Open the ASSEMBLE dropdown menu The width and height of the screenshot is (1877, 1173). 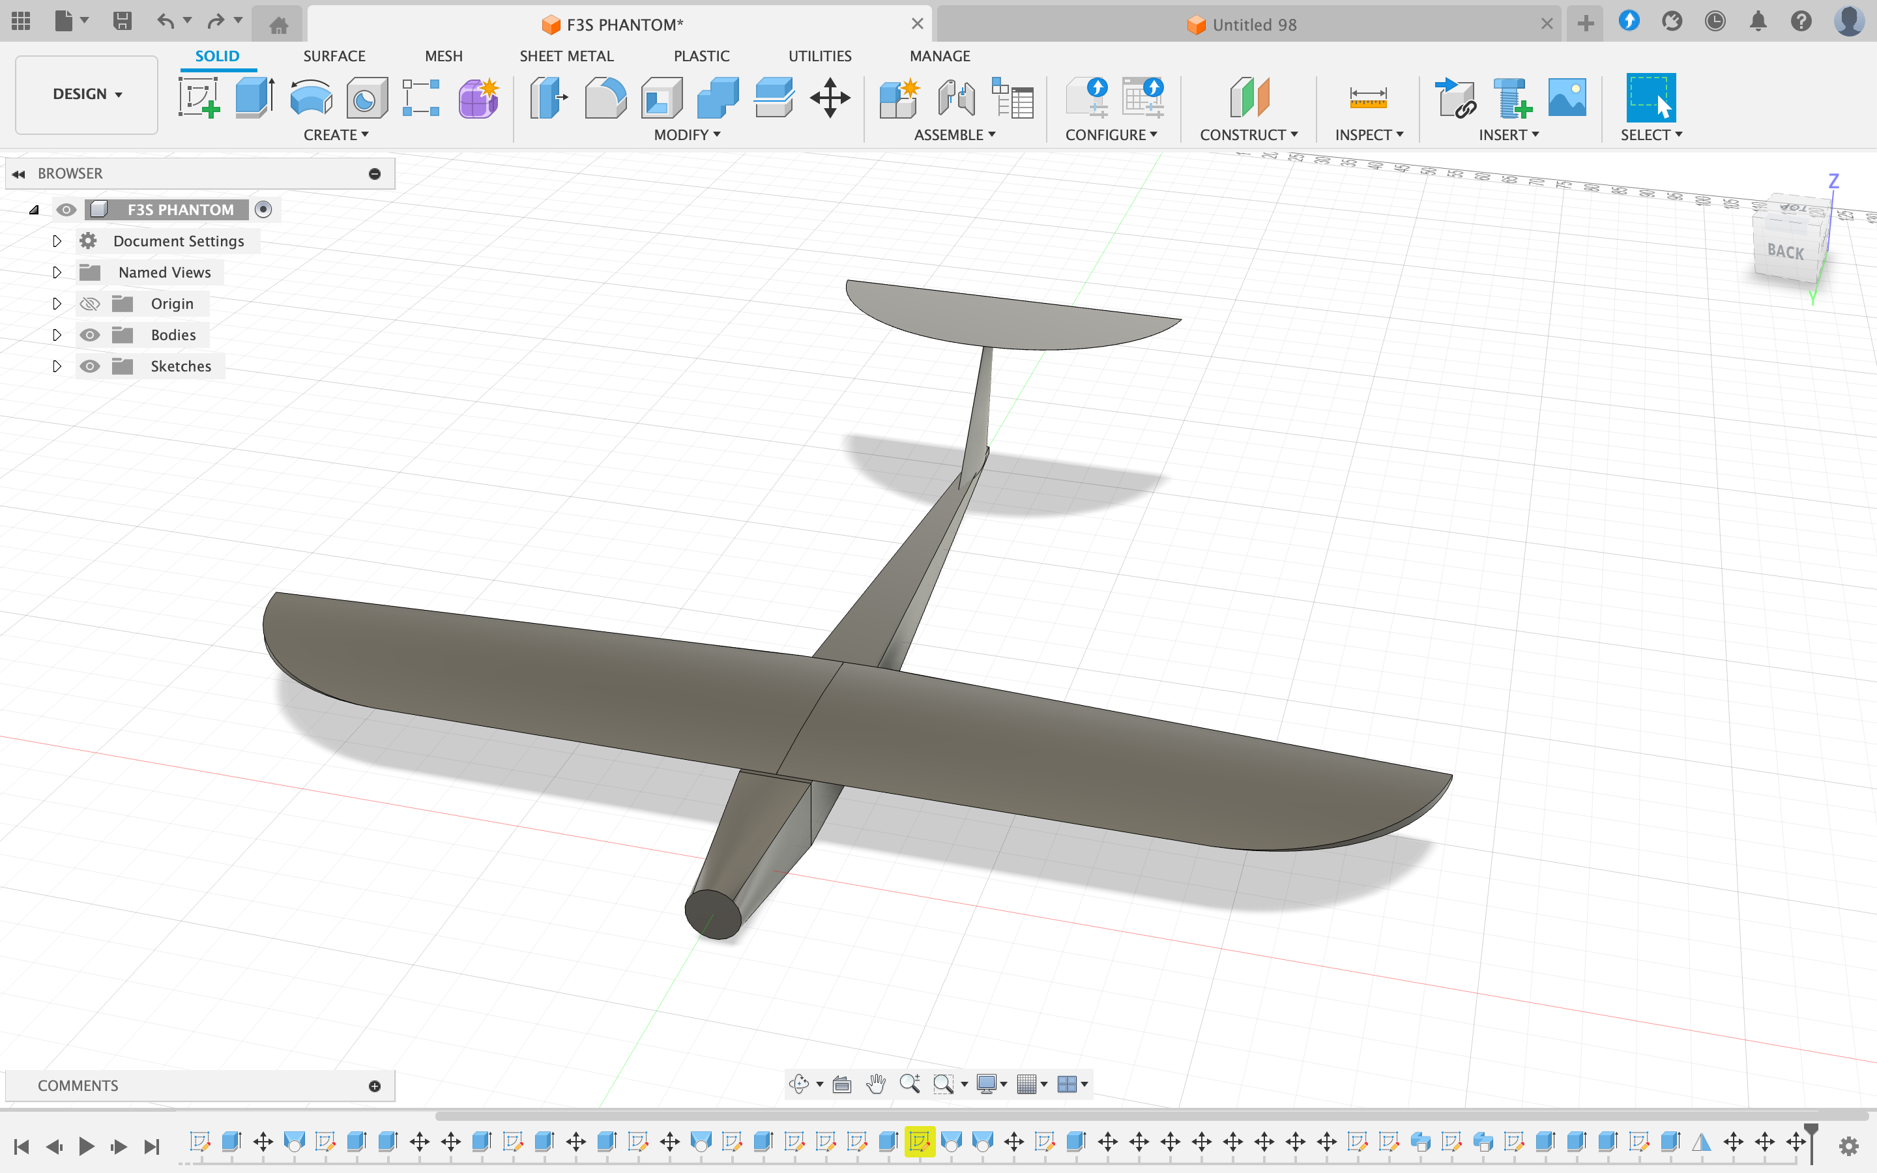[x=955, y=134]
